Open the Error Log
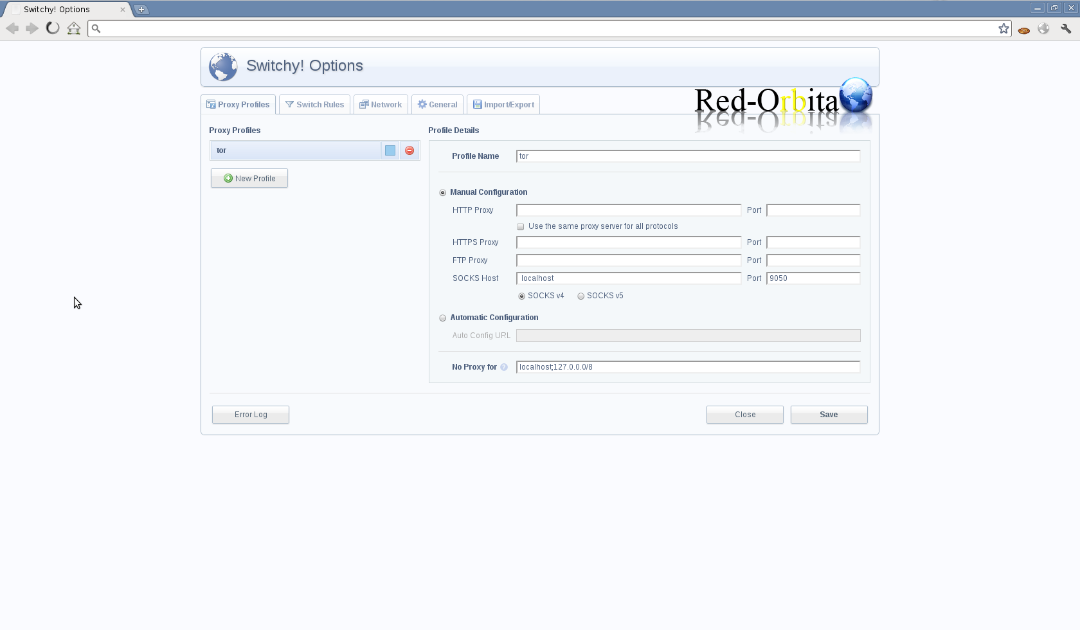Image resolution: width=1080 pixels, height=630 pixels. pyautogui.click(x=251, y=415)
